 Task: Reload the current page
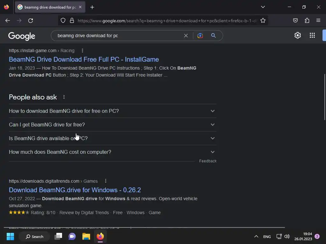point(31,21)
